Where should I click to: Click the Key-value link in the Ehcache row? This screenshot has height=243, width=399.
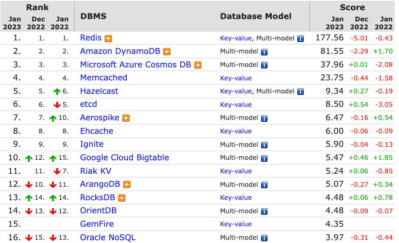[x=236, y=131]
